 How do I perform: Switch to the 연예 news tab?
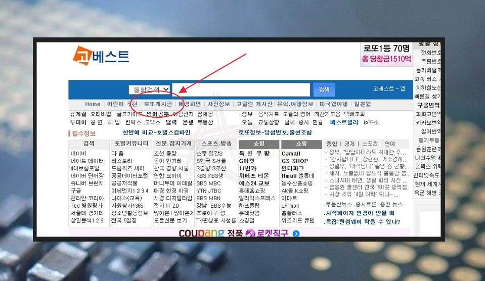390,144
